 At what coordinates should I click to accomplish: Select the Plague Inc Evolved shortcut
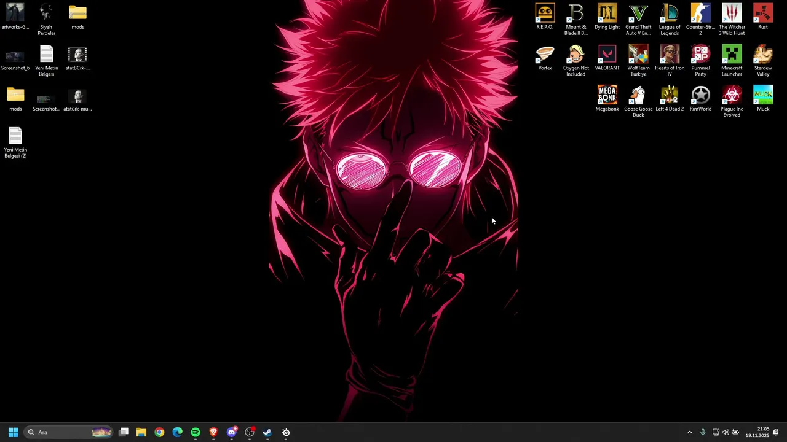tap(732, 101)
